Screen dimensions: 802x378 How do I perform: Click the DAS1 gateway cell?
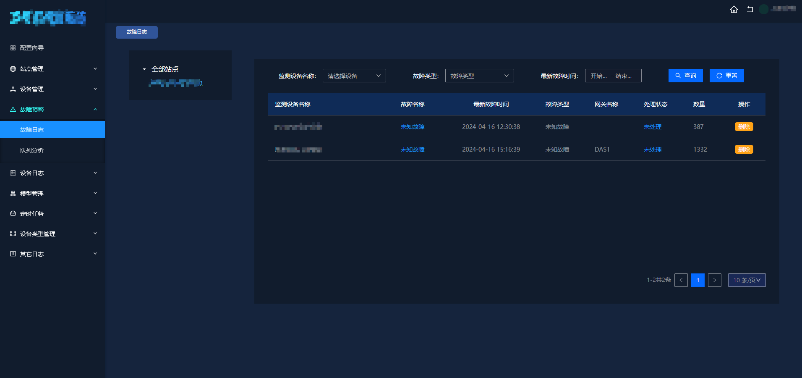click(x=602, y=150)
